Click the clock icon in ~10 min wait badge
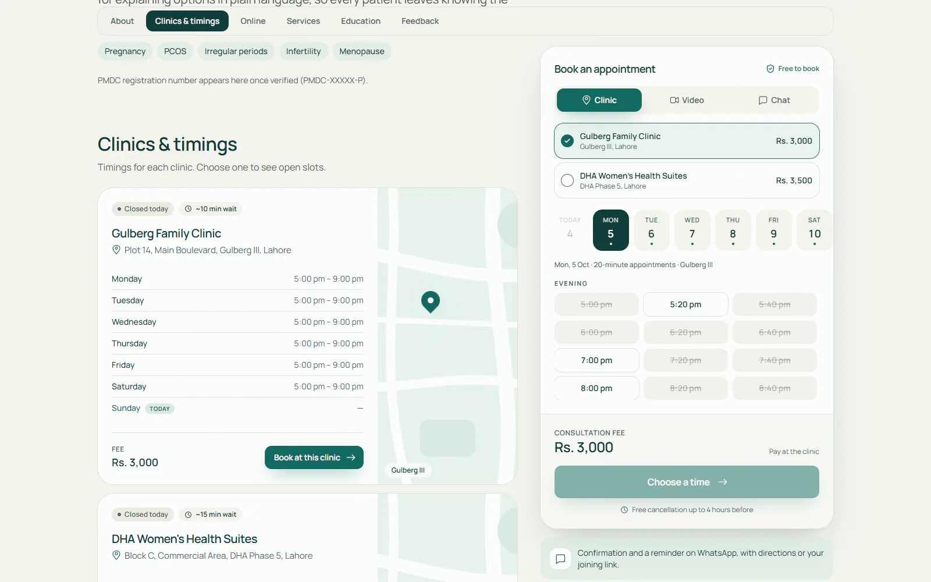 click(x=188, y=209)
